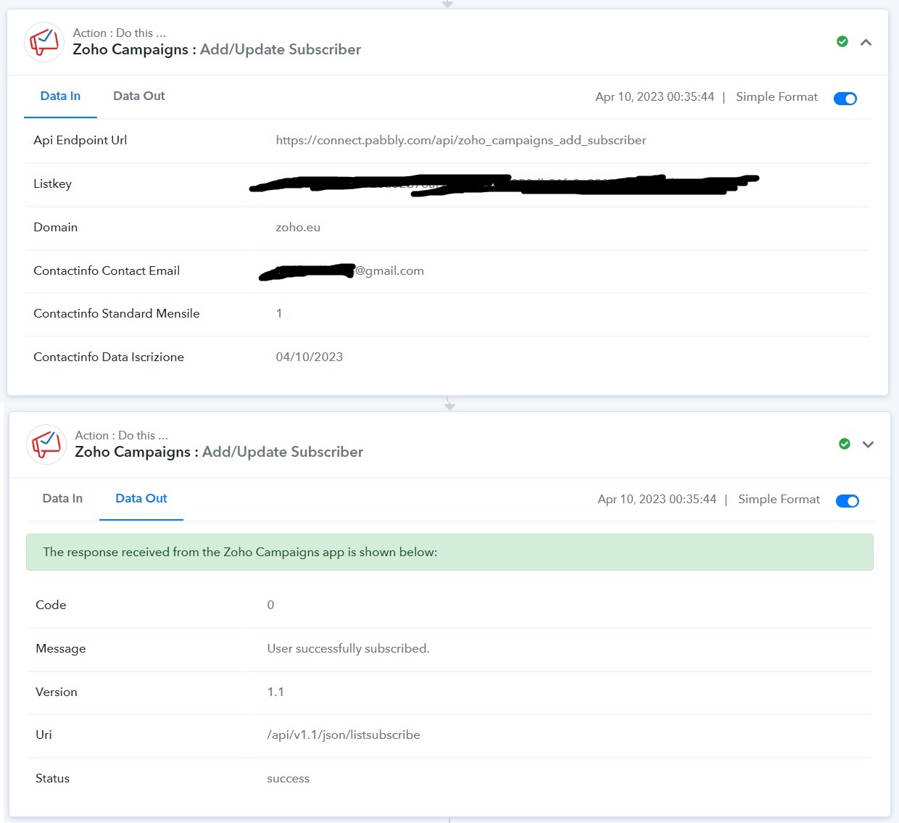Click the connector arrow between the two actions
The height and width of the screenshot is (823, 899).
coord(449,404)
